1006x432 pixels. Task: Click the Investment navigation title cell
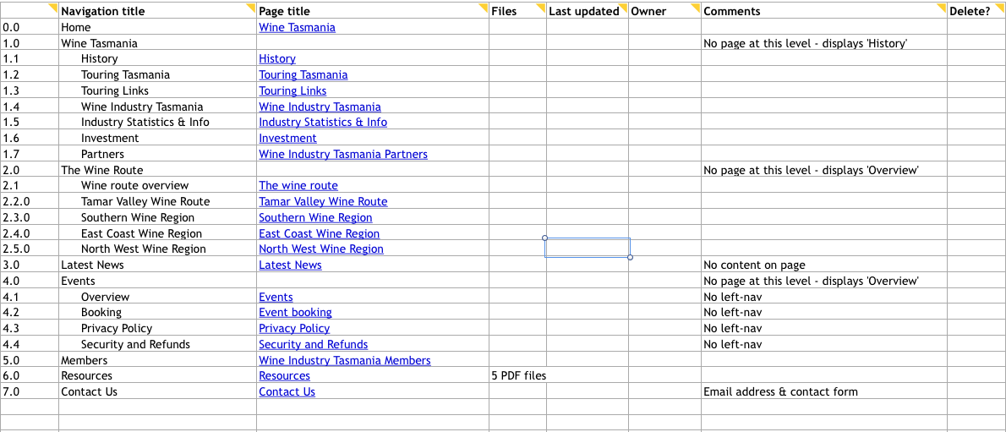[x=158, y=138]
